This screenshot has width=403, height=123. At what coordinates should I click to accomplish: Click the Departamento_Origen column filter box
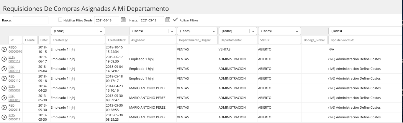point(197,40)
